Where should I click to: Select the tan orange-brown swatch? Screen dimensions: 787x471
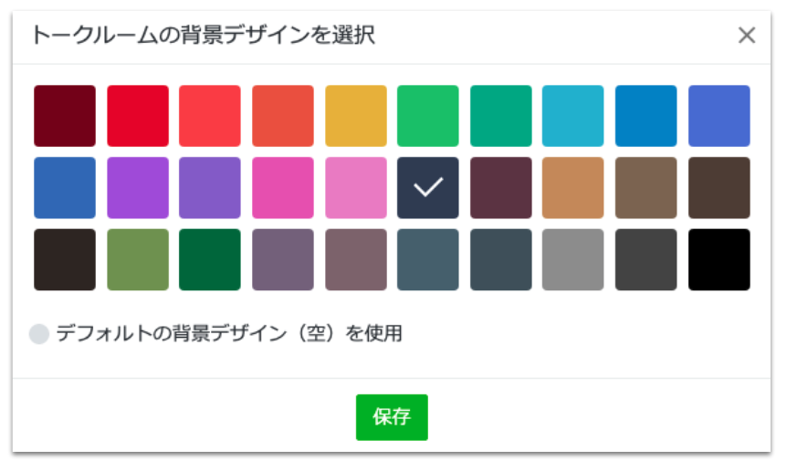tap(572, 188)
